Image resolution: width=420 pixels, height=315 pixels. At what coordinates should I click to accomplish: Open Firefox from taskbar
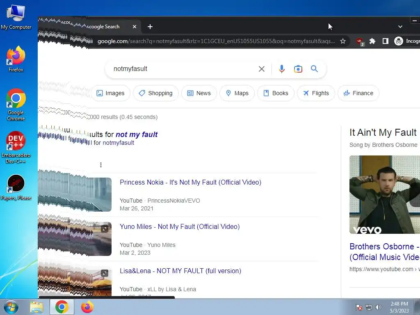coord(87,307)
